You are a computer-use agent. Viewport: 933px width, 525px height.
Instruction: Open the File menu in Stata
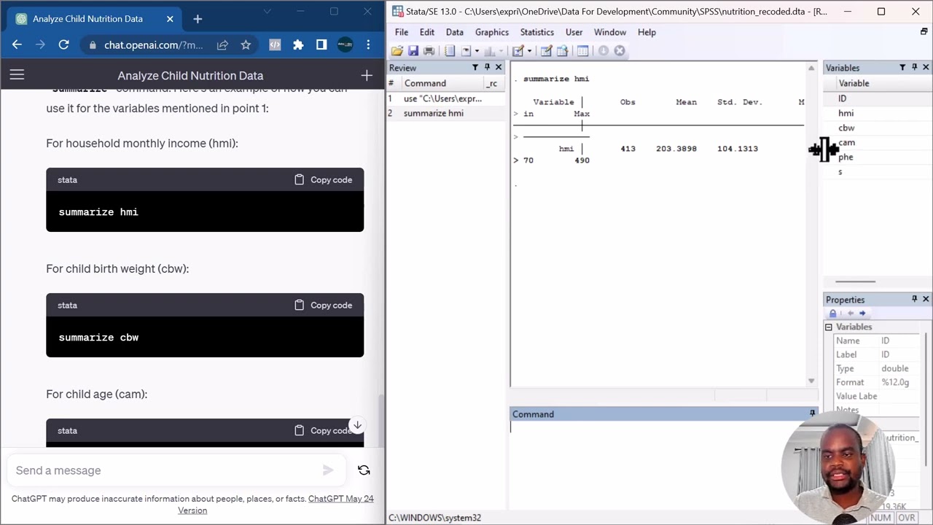402,32
